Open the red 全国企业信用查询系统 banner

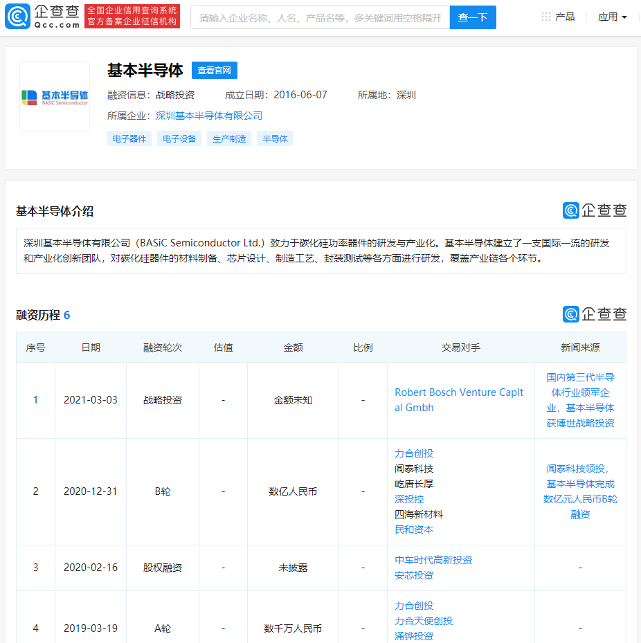coord(132,17)
